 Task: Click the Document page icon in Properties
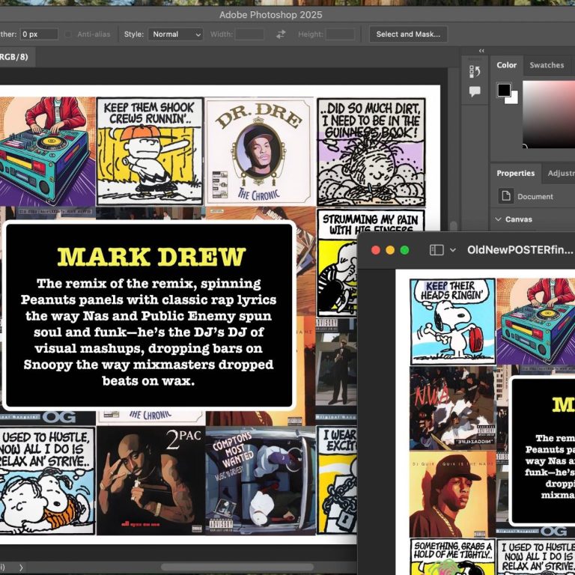tap(506, 196)
